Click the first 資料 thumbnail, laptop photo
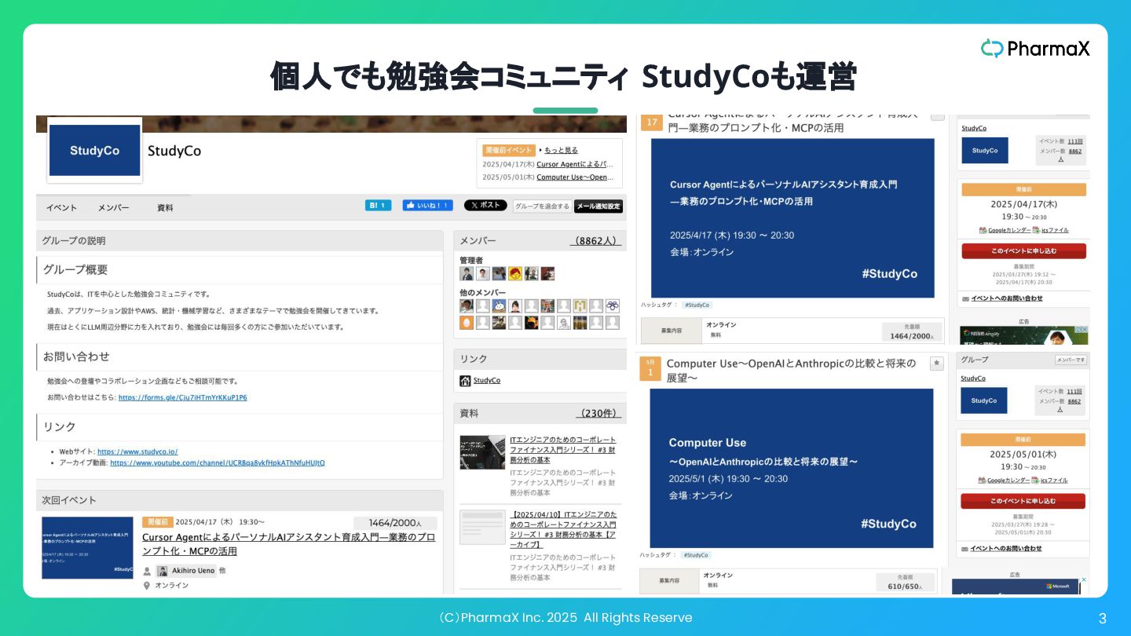The width and height of the screenshot is (1131, 636). pyautogui.click(x=482, y=452)
